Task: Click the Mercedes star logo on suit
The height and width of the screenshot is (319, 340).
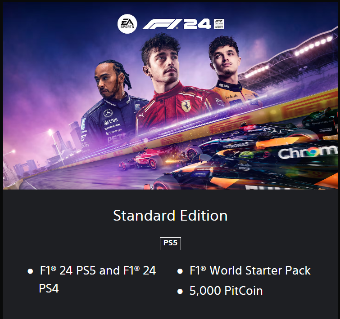Action: click(108, 113)
